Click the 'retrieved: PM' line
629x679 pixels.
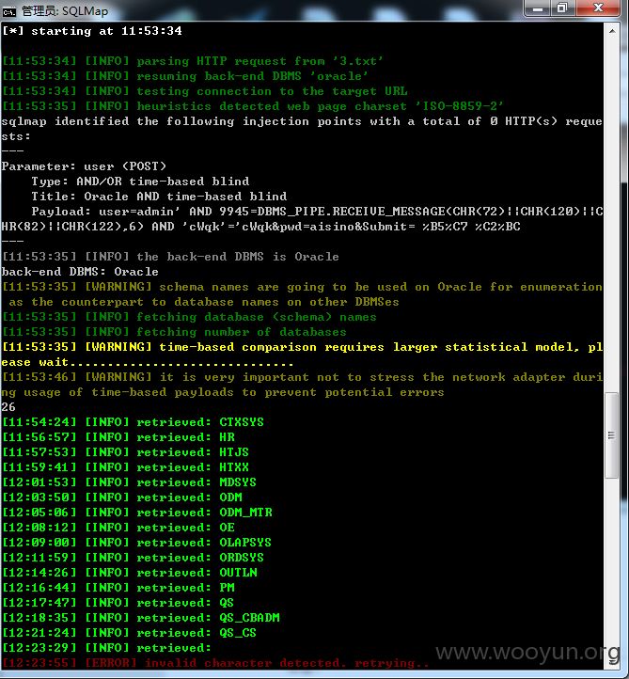click(118, 588)
